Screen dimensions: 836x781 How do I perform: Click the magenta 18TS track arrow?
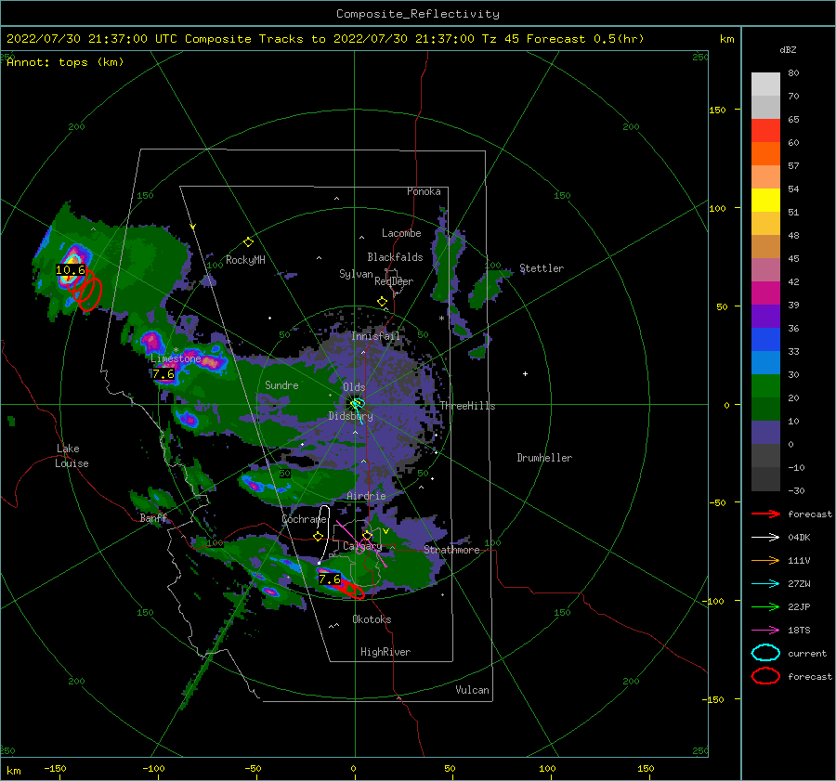pos(765,631)
